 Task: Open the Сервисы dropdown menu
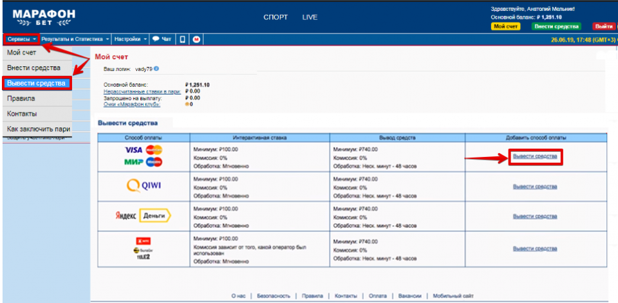tap(22, 39)
